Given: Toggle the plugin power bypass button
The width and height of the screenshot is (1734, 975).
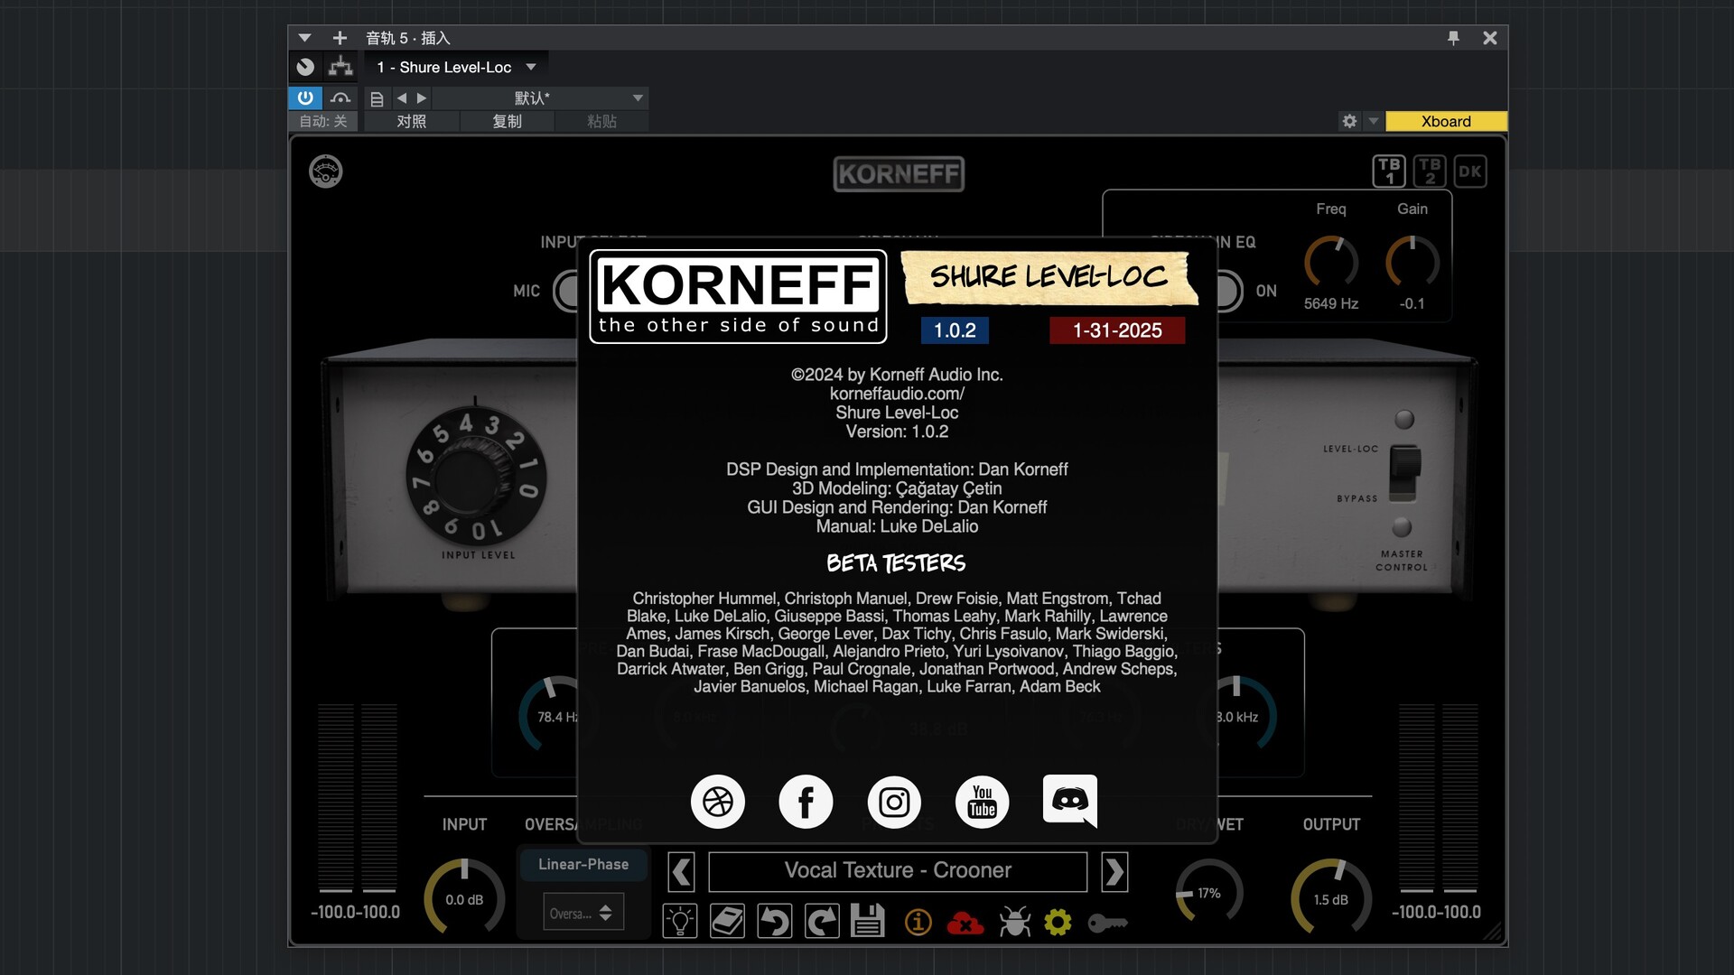Looking at the screenshot, I should pos(305,97).
